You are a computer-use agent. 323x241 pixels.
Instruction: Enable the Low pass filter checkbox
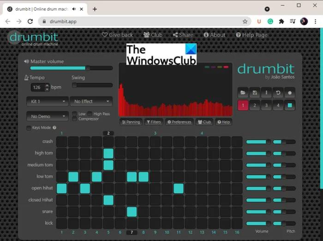[74, 114]
